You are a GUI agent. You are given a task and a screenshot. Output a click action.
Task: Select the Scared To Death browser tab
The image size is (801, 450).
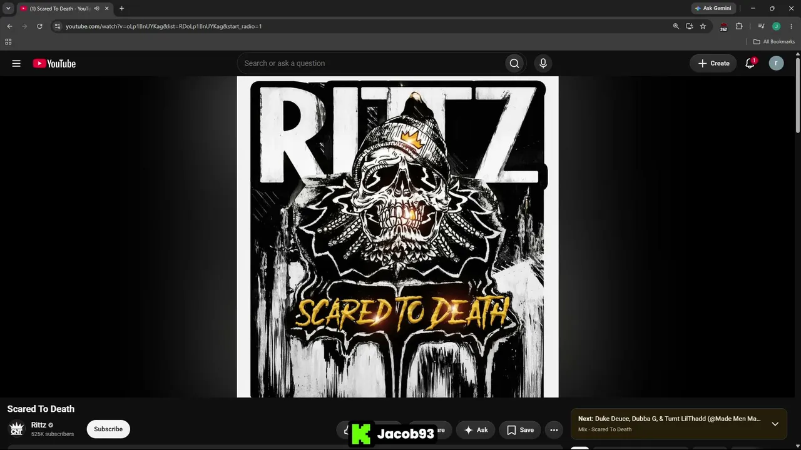pos(64,8)
